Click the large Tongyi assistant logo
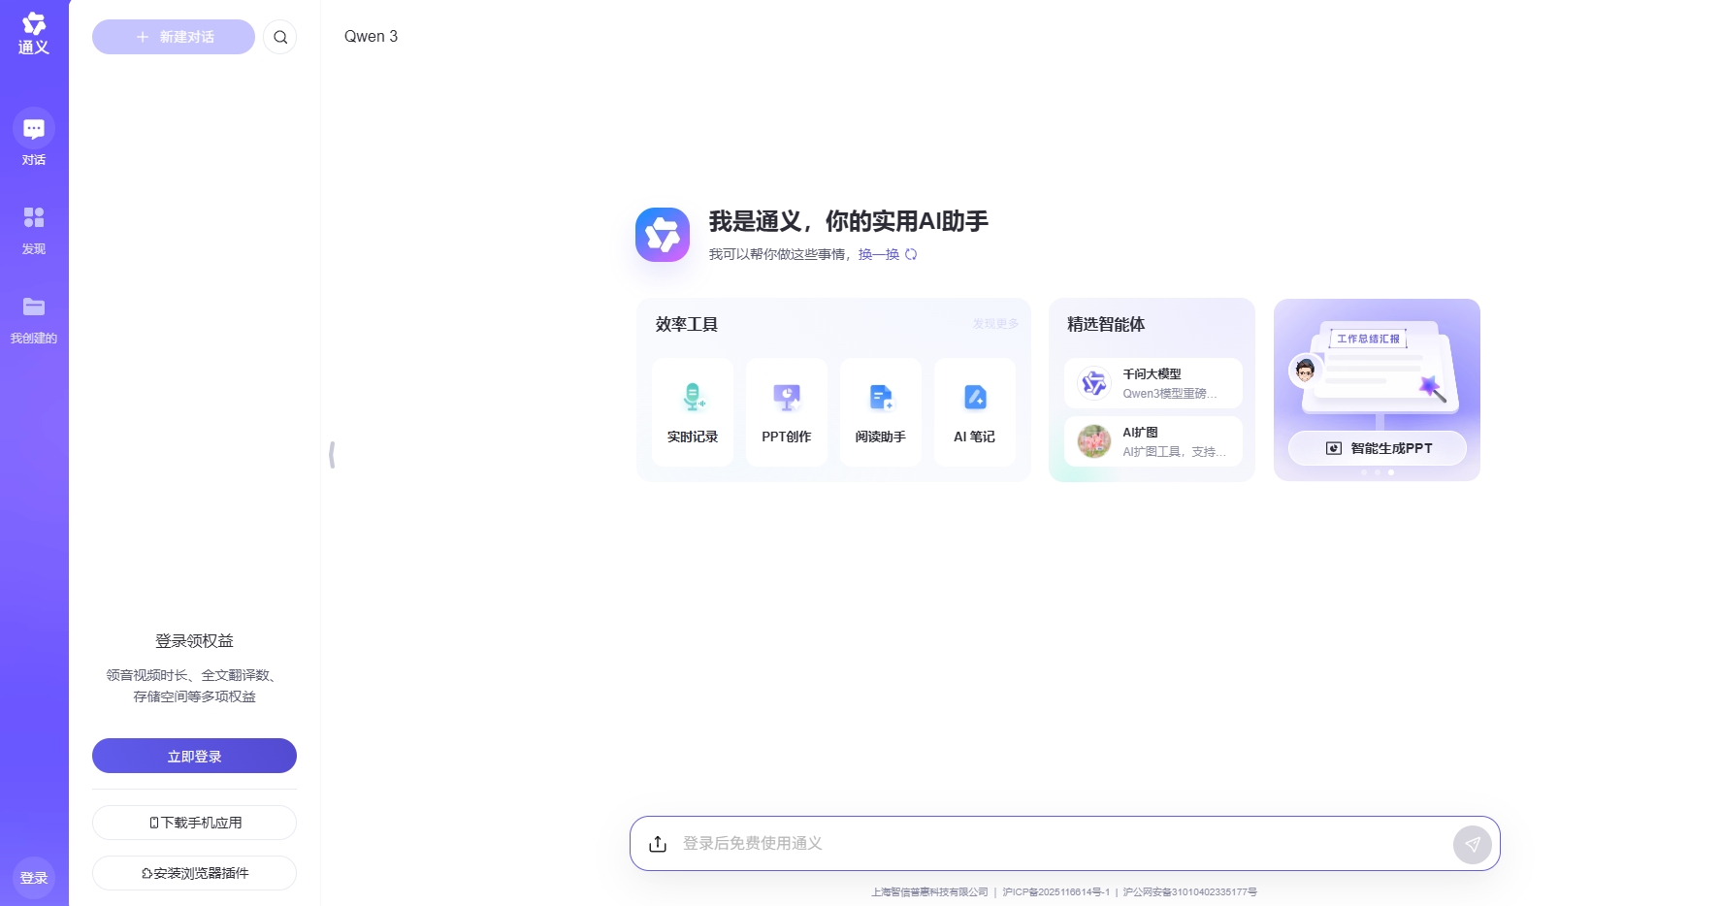The image size is (1721, 906). coord(663,235)
